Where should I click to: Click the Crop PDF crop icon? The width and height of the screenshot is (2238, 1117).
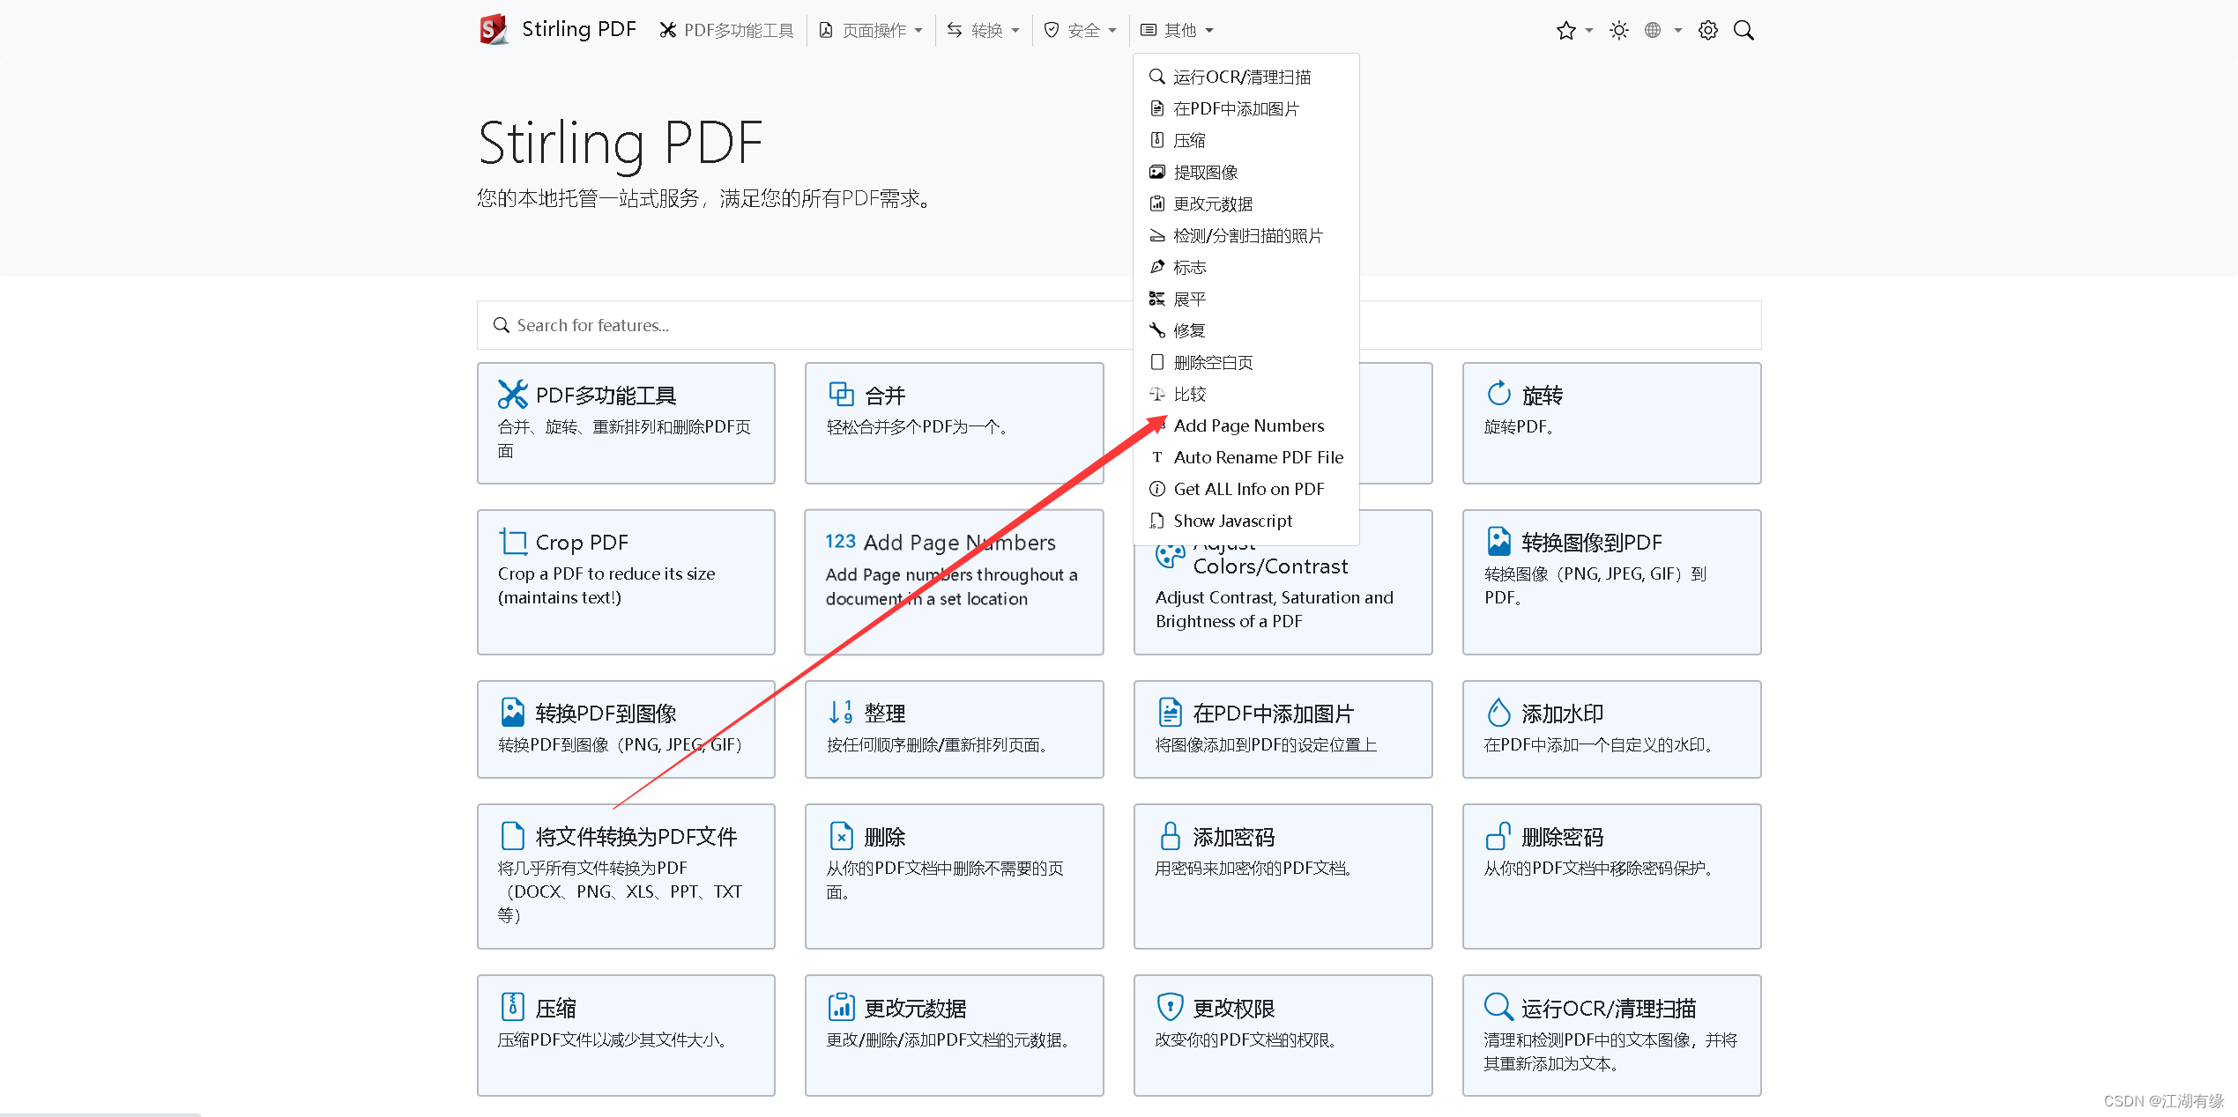click(512, 541)
